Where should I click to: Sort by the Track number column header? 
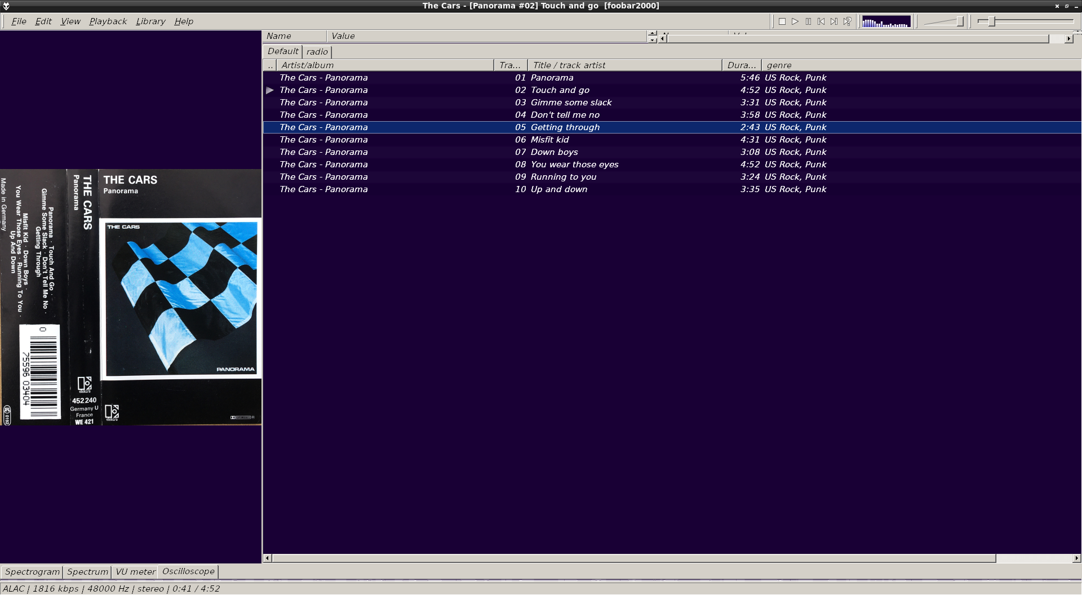pos(511,65)
